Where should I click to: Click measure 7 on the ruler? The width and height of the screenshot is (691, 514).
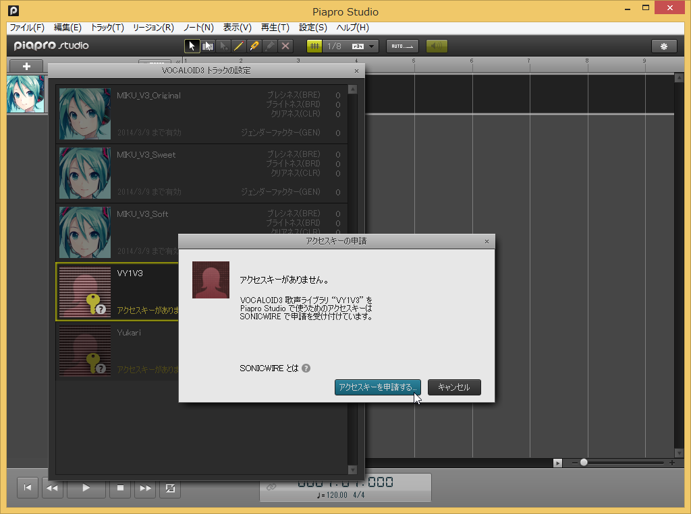[528, 61]
